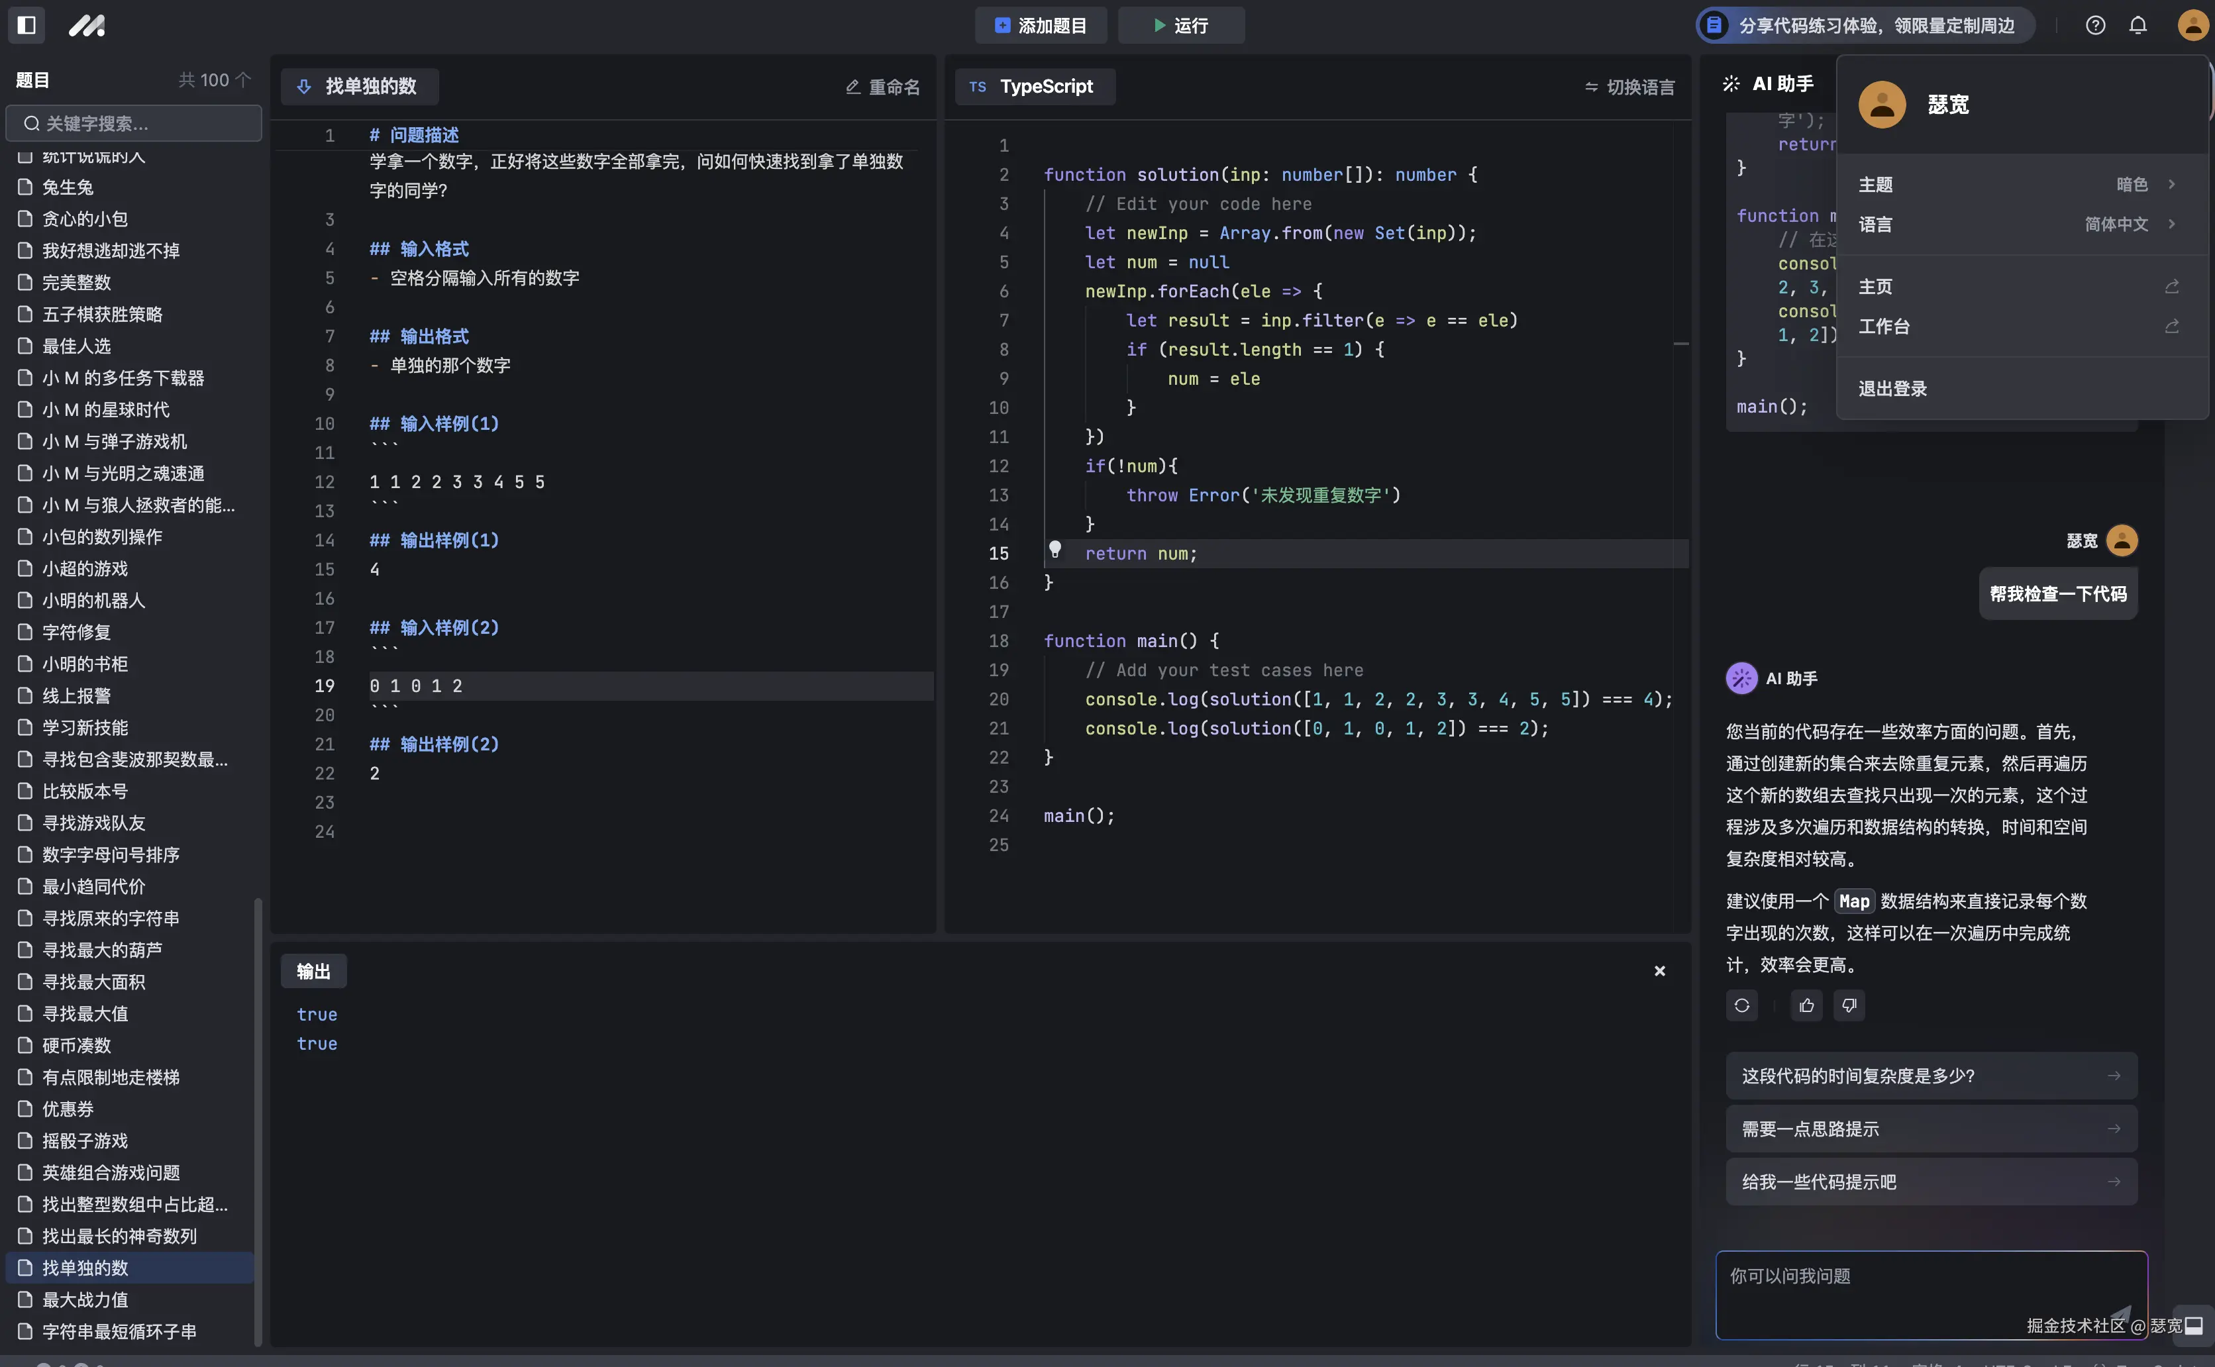Regenerate the AI assistant response

pyautogui.click(x=1741, y=1005)
